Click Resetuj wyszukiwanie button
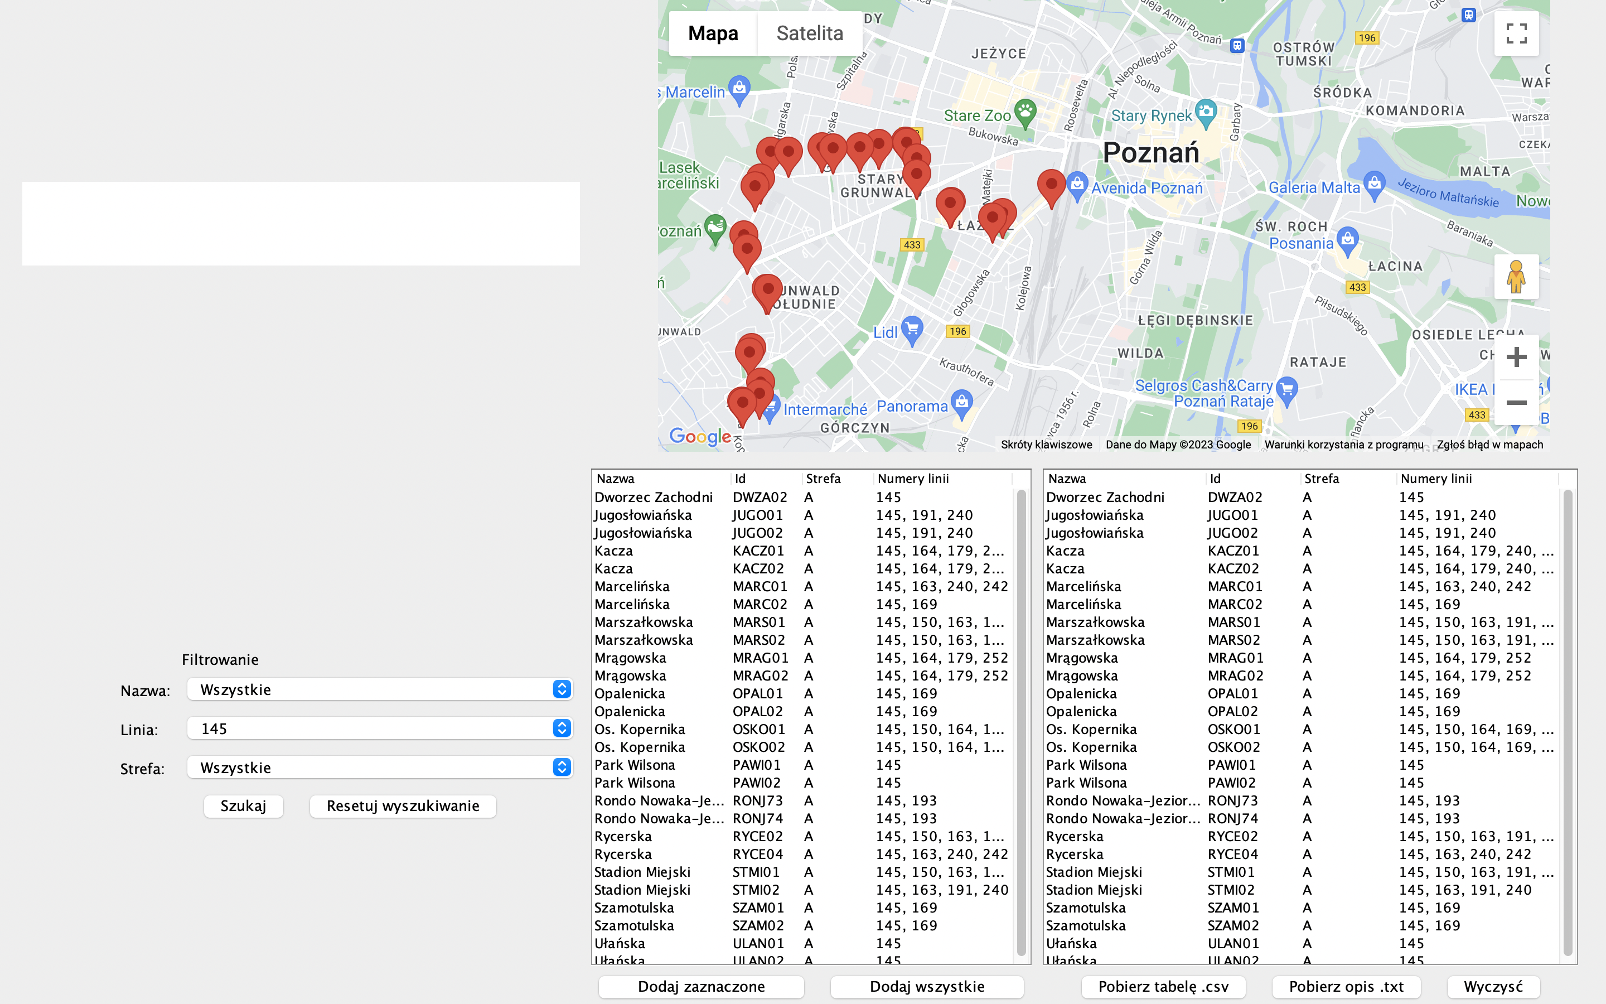1606x1004 pixels. point(403,806)
